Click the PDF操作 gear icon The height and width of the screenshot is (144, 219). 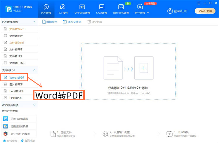(x=63, y=7)
